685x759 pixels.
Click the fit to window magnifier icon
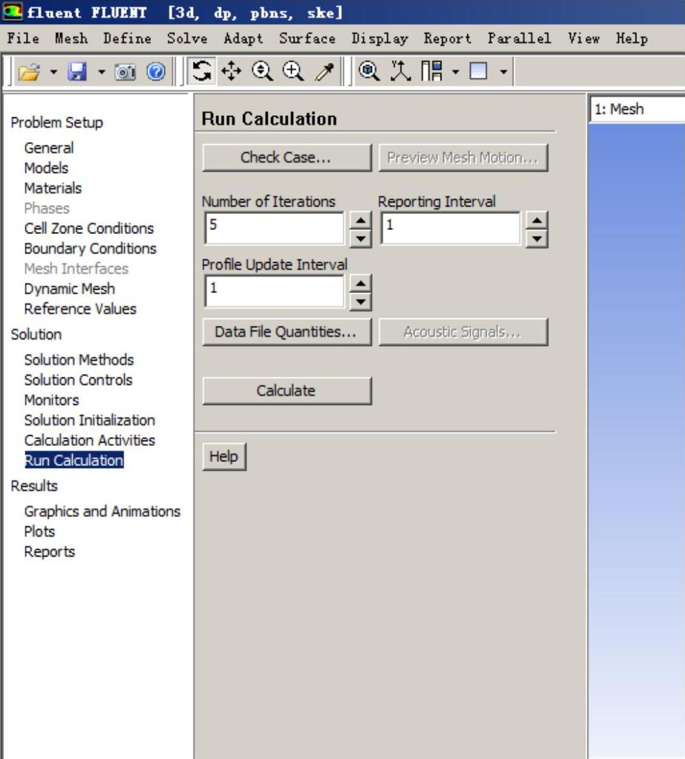pyautogui.click(x=369, y=71)
